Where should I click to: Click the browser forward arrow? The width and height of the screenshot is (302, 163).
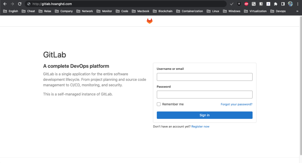click(12, 4)
